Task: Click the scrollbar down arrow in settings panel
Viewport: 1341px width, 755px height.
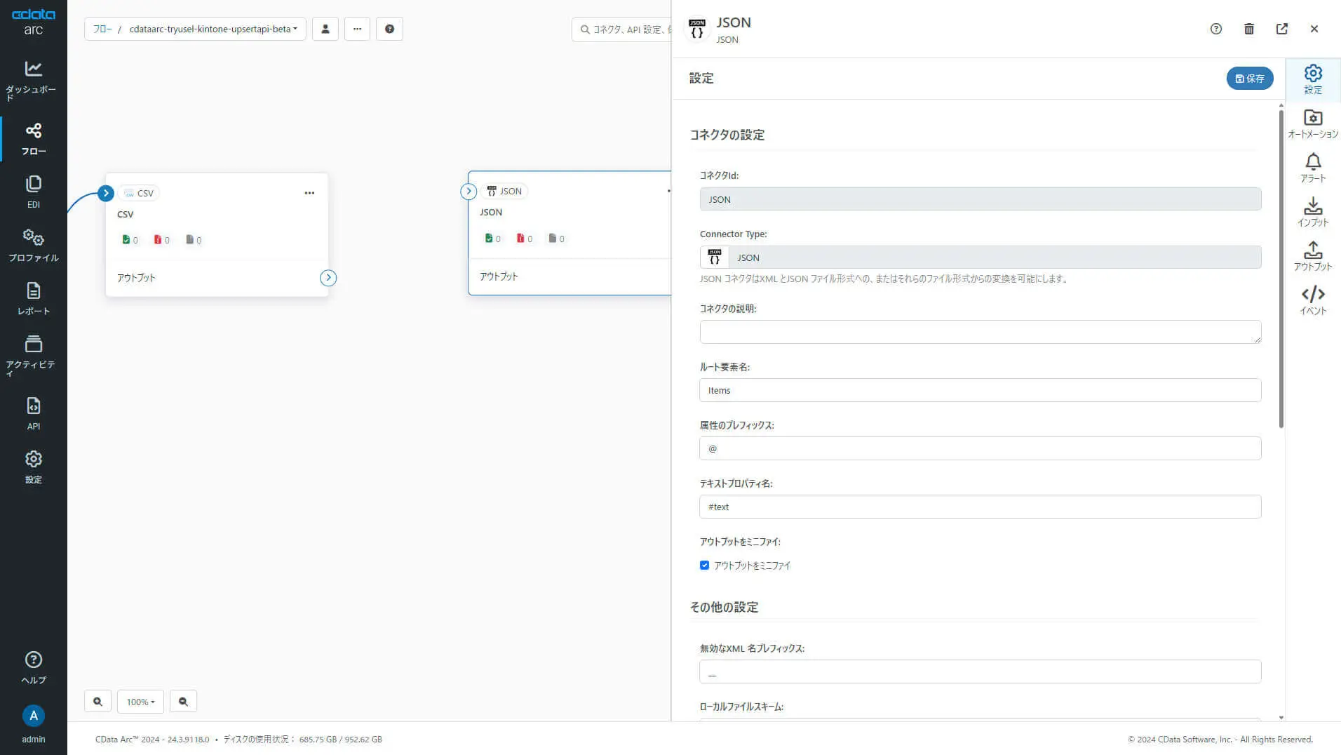Action: tap(1281, 717)
